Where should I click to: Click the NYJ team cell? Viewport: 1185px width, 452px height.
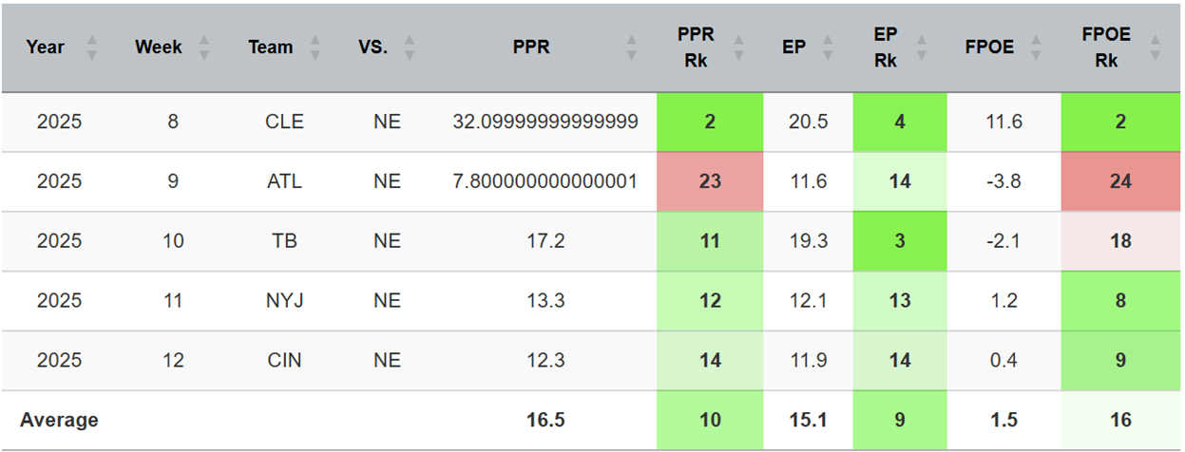(x=283, y=301)
